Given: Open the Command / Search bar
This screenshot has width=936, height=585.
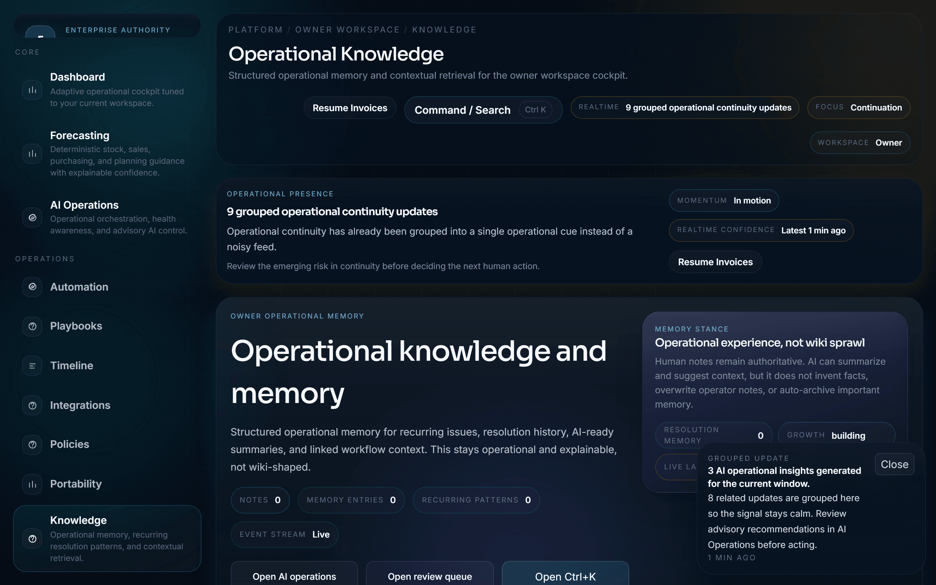Looking at the screenshot, I should pyautogui.click(x=483, y=110).
